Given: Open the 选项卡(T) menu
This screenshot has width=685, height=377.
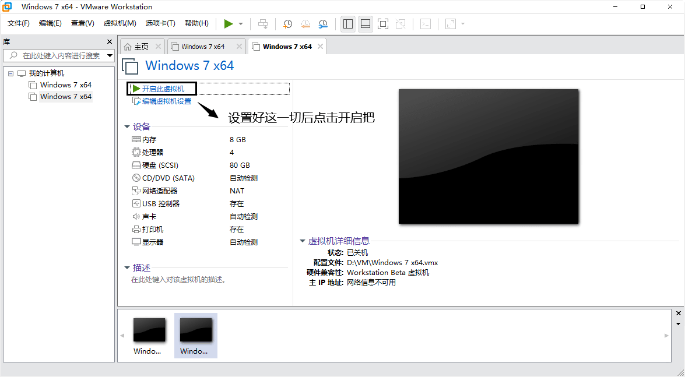Looking at the screenshot, I should tap(160, 23).
